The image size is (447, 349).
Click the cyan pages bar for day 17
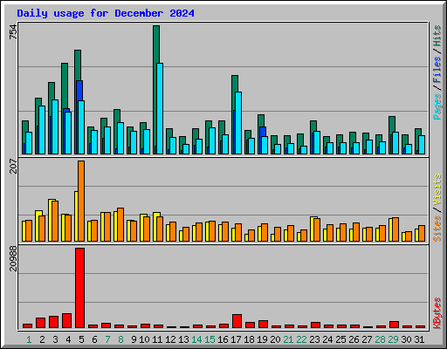[x=238, y=123]
